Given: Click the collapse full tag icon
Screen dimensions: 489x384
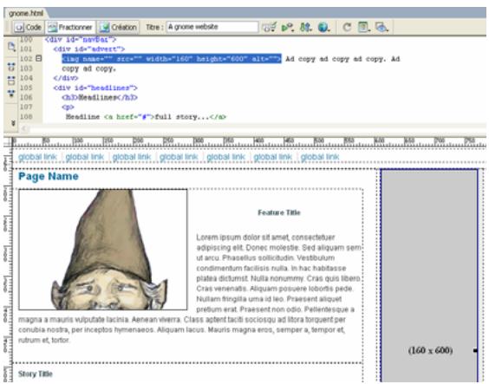Looking at the screenshot, I should point(11,67).
